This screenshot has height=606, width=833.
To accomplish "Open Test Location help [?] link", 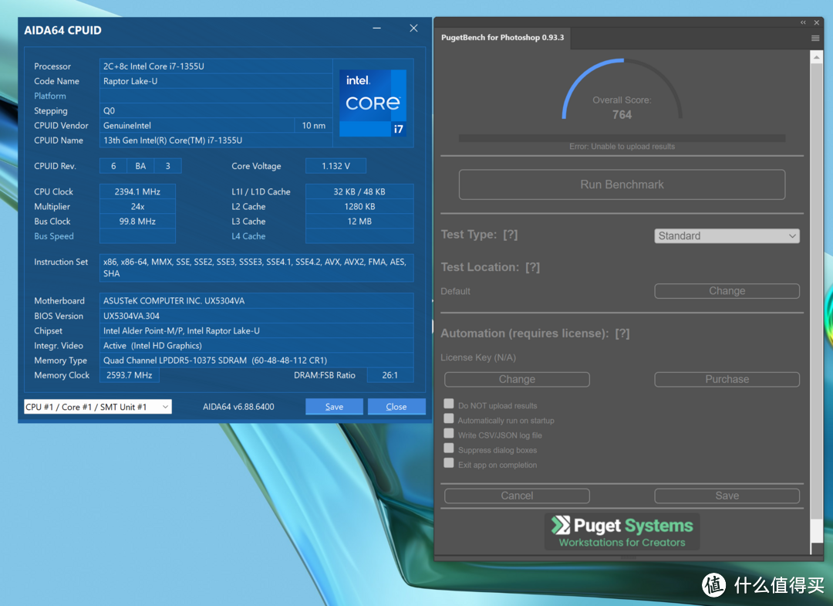I will point(532,267).
